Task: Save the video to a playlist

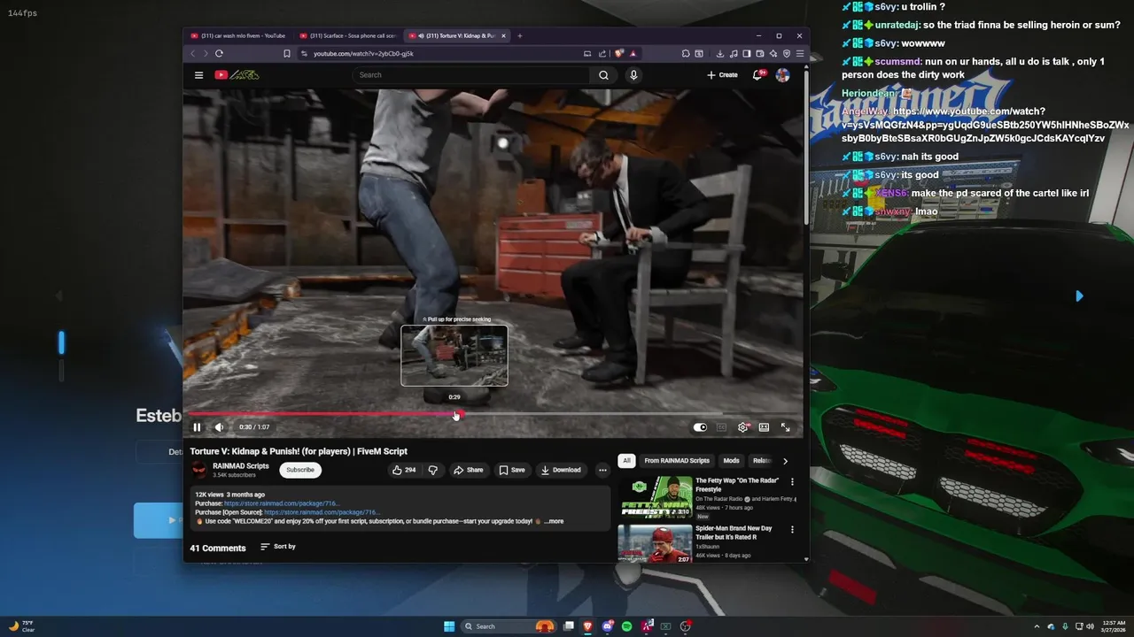Action: pyautogui.click(x=511, y=470)
